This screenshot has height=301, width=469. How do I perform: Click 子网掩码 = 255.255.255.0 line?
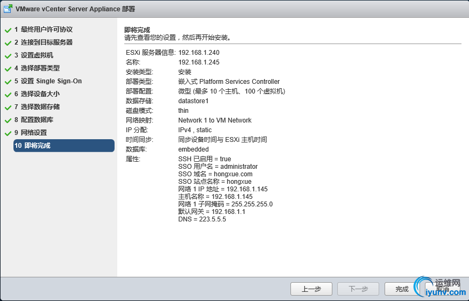point(225,204)
